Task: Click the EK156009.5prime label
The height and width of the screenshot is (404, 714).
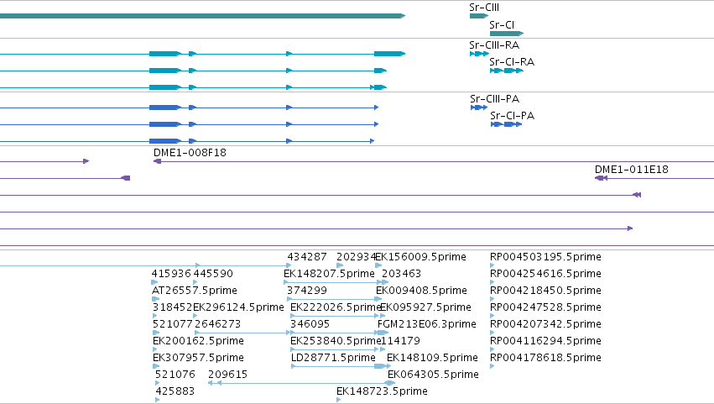Action: click(421, 257)
